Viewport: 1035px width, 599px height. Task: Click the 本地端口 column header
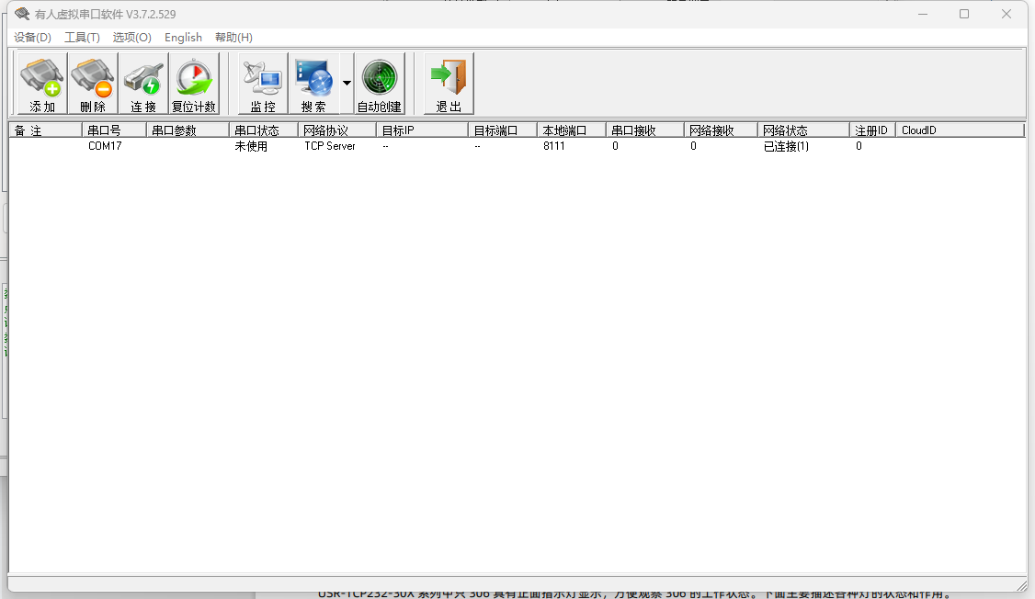click(x=571, y=130)
